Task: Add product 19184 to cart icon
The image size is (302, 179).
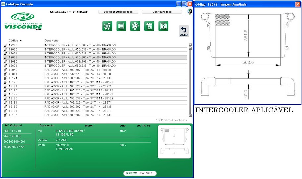Action: coord(5,111)
